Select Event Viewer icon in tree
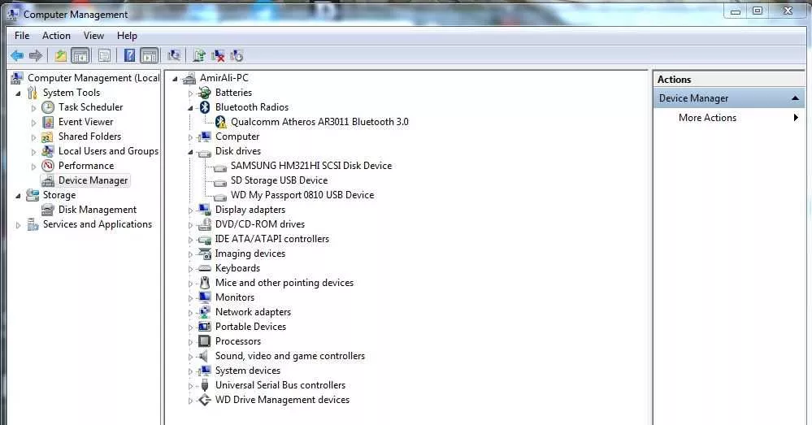Viewport: 812px width, 425px height. coord(48,122)
